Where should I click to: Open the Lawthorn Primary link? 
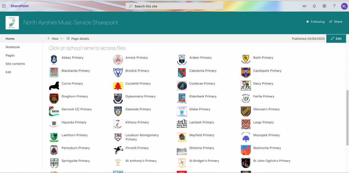point(75,135)
